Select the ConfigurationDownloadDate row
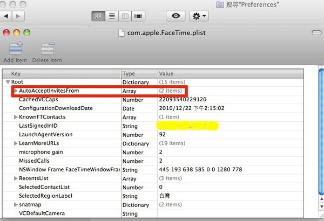 [153, 108]
